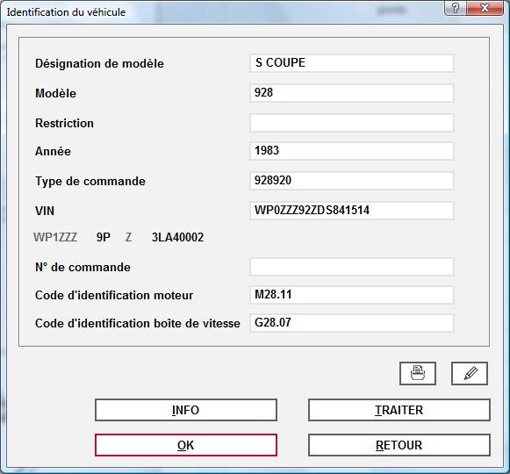Click the Année label

point(53,151)
